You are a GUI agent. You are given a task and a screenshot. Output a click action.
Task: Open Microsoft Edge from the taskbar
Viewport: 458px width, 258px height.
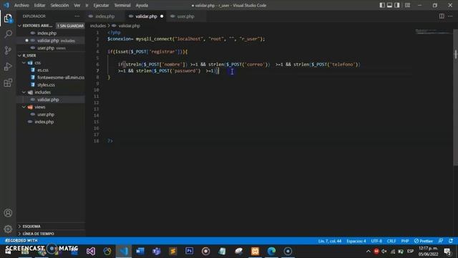(271, 251)
